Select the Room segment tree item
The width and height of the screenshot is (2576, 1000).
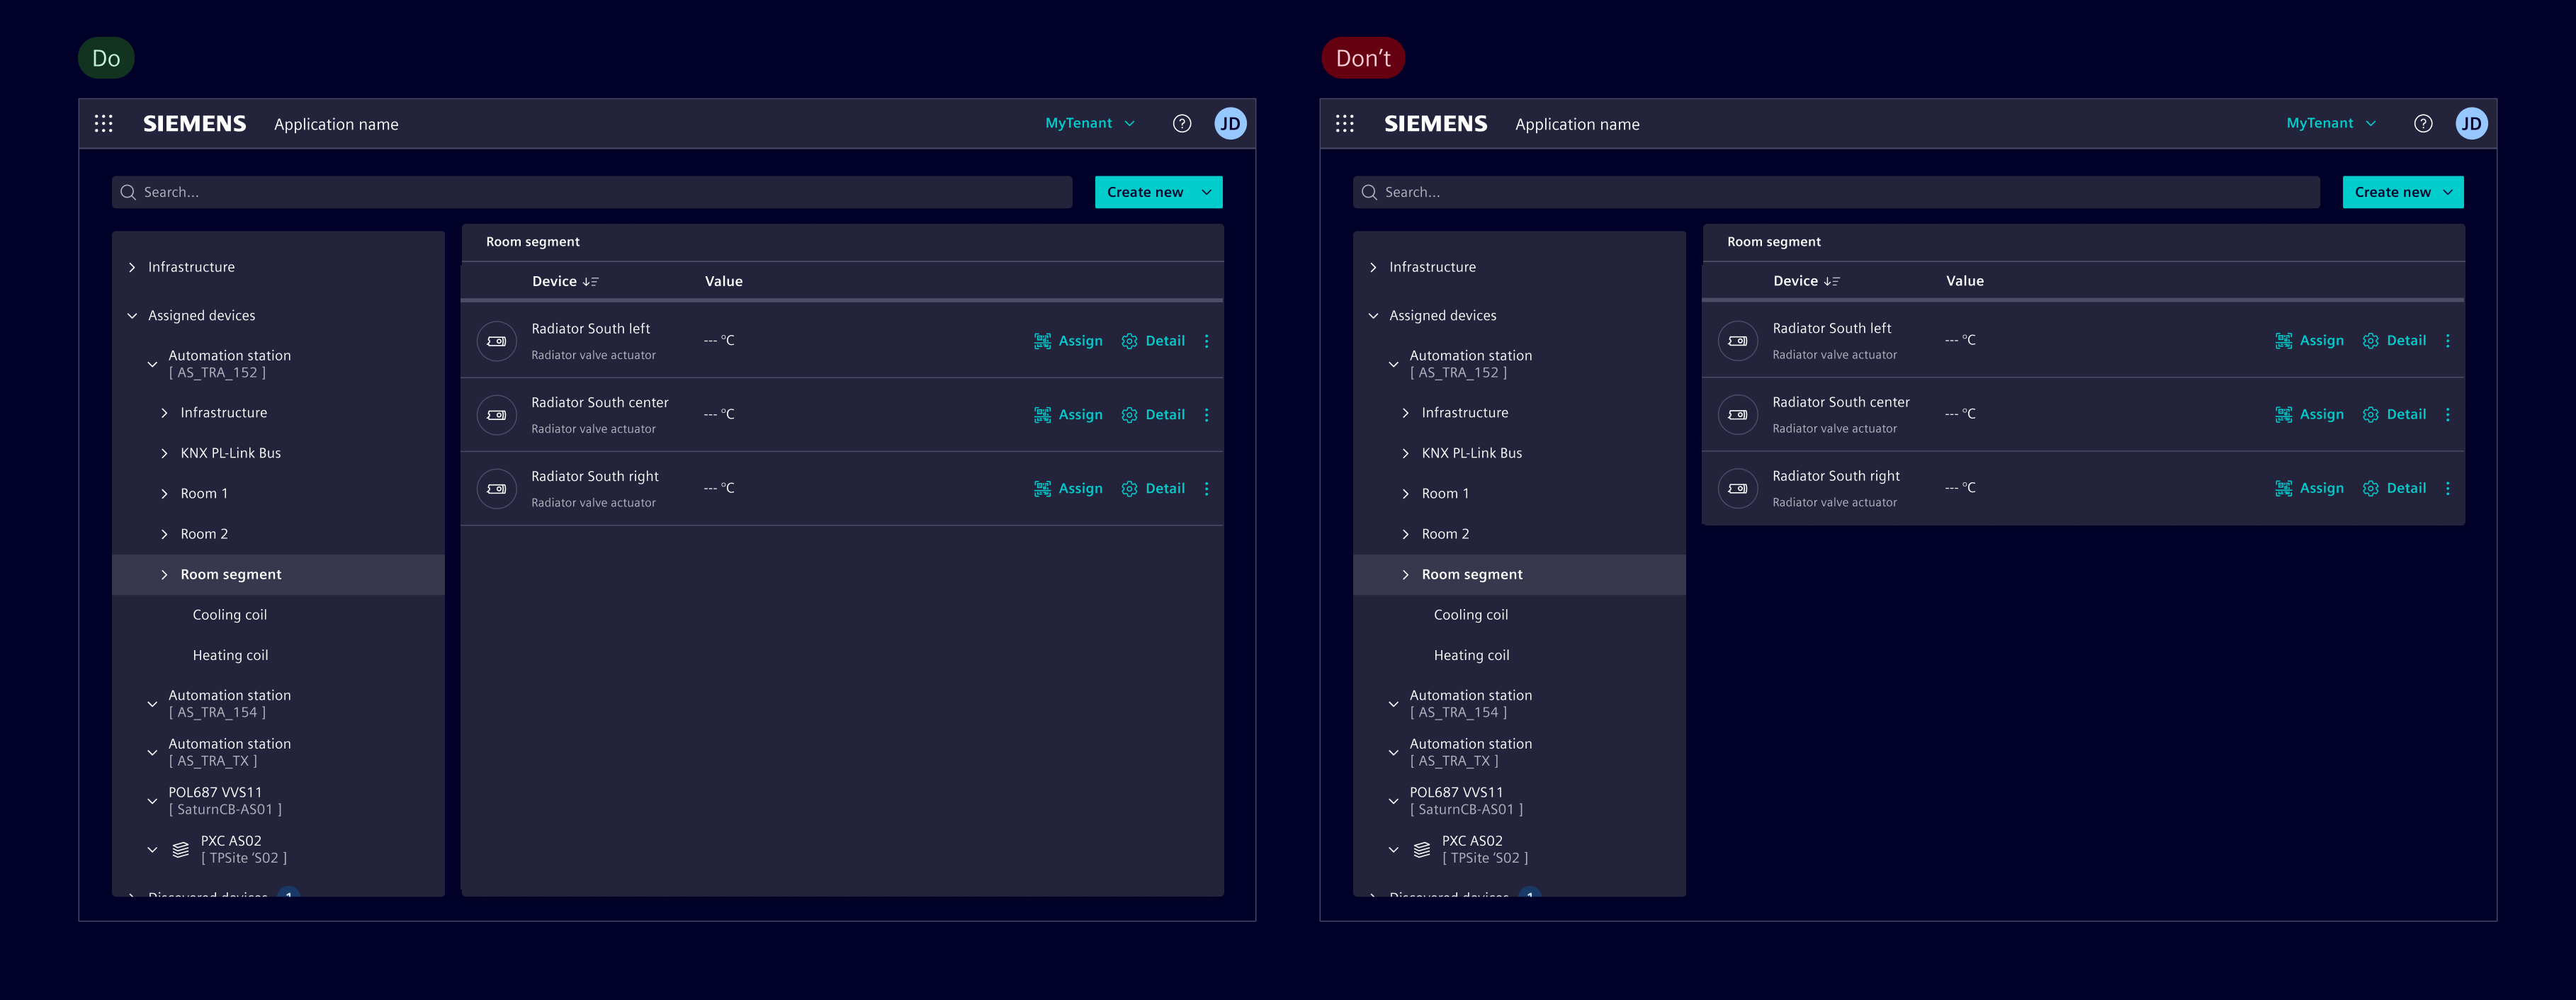(231, 574)
